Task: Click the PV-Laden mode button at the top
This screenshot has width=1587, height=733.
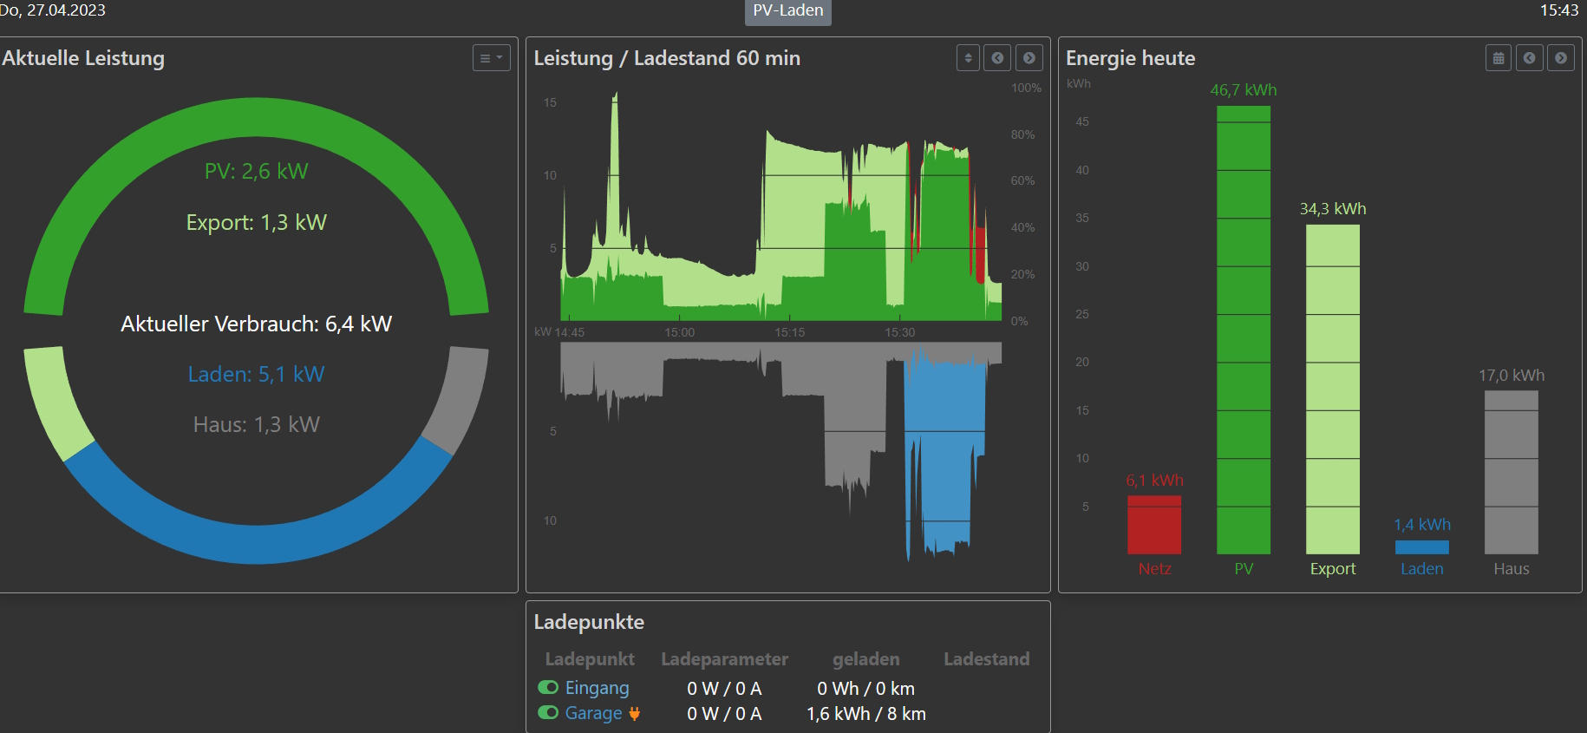Action: point(788,11)
